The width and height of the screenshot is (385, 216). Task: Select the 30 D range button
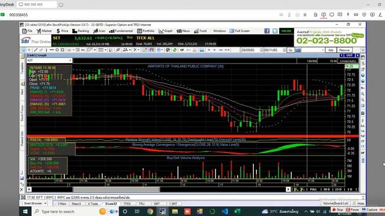pyautogui.click(x=326, y=190)
